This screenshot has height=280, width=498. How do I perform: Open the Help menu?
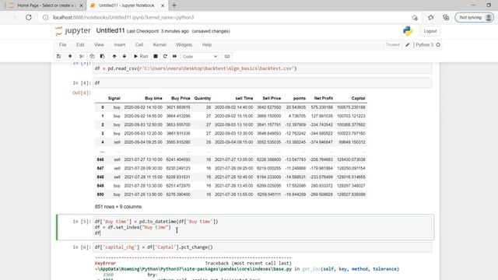click(207, 45)
